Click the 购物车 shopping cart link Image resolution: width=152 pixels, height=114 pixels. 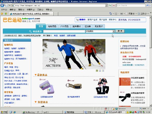click(82, 20)
